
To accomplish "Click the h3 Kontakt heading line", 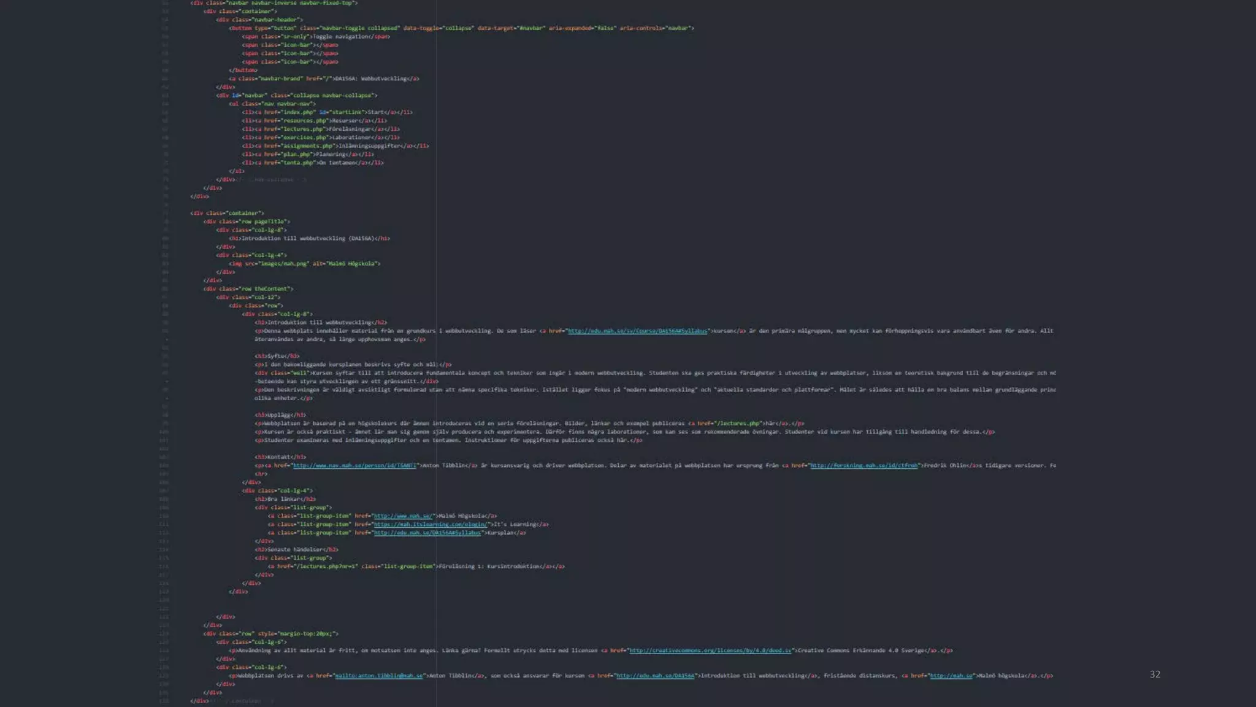I will [x=280, y=457].
